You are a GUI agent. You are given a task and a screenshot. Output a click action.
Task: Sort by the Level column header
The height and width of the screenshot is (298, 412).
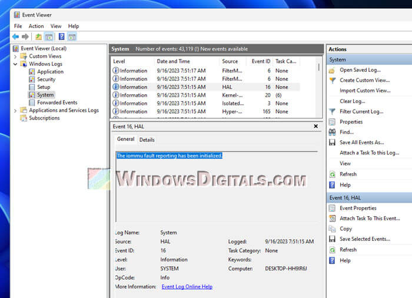(132, 61)
